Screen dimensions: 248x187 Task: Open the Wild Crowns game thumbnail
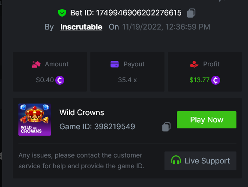coord(35,119)
